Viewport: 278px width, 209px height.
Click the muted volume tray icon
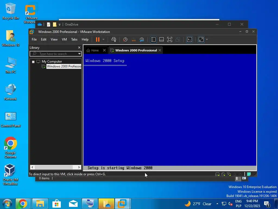tap(230, 204)
